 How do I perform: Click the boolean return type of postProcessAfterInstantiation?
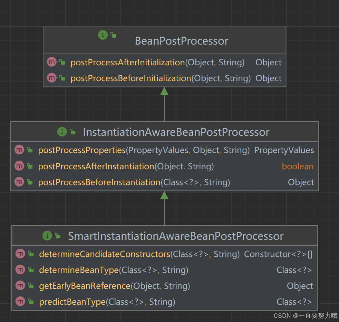pyautogui.click(x=298, y=166)
